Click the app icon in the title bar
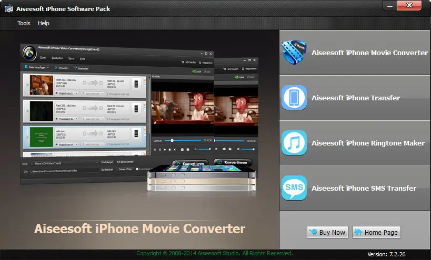 [x=9, y=8]
